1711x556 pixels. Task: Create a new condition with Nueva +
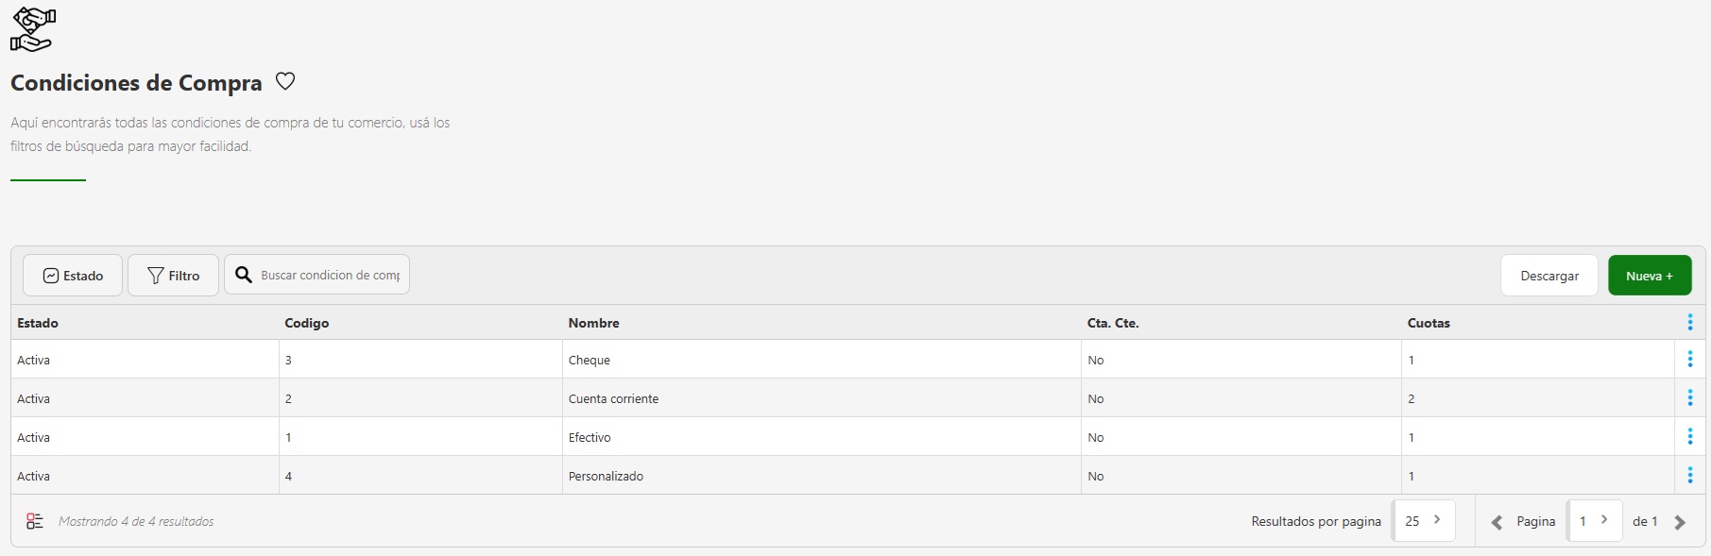[1649, 276]
